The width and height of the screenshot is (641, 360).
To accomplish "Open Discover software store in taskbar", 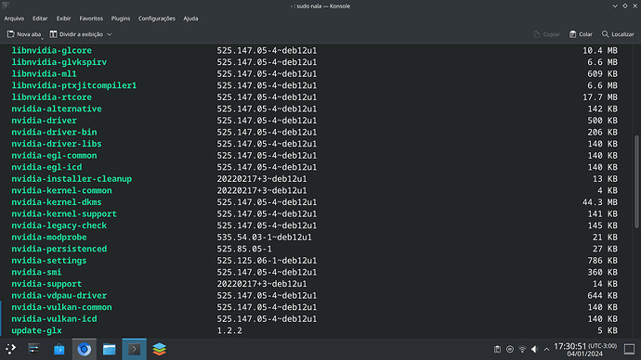I will (x=59, y=349).
